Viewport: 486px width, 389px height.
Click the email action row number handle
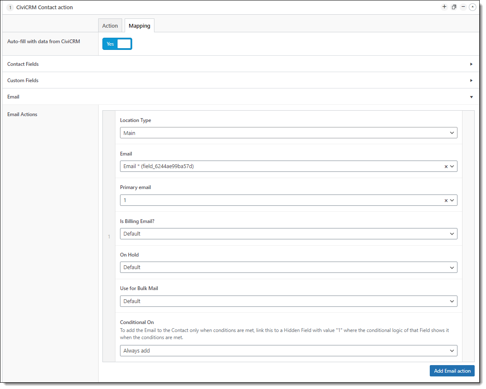[x=109, y=237]
